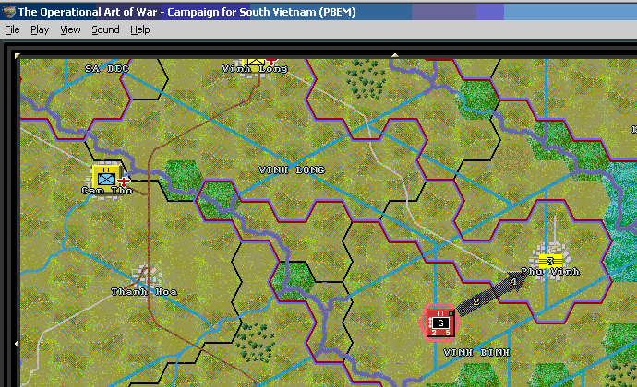
Task: Click the VINH LONG province label
Action: (292, 170)
